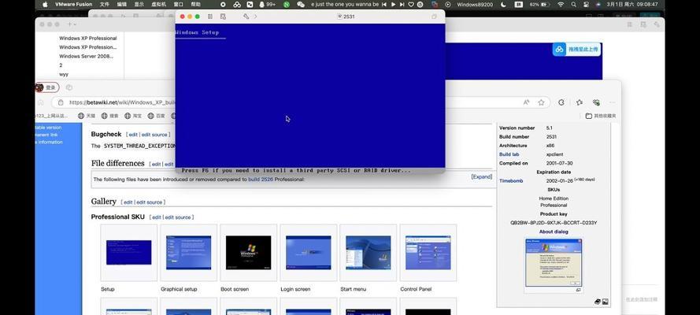Screen dimensions: 700x315
Task: Open the plus add dropdown in library window
Action: [72, 24]
